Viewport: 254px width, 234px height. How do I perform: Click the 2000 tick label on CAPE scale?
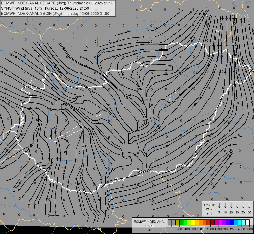tap(226, 229)
